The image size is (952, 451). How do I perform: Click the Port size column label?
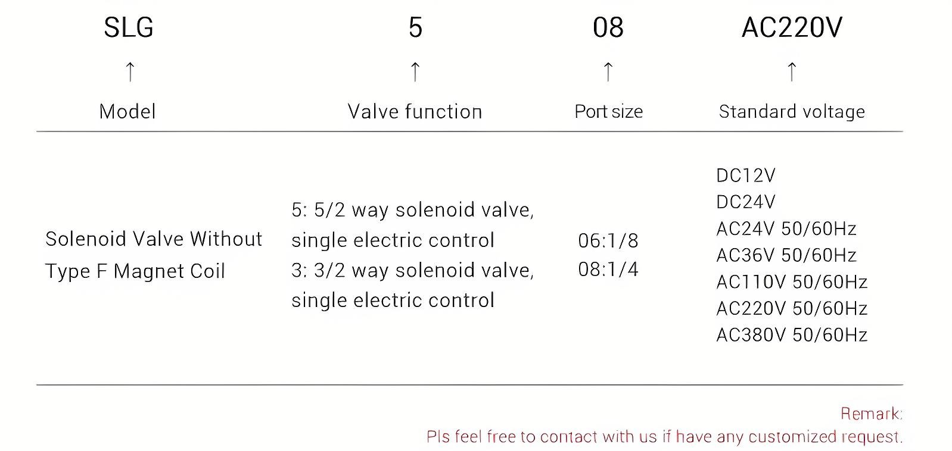[608, 111]
